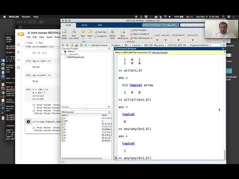
Task: Click the Colab search sidebar icon
Action: coord(18,52)
